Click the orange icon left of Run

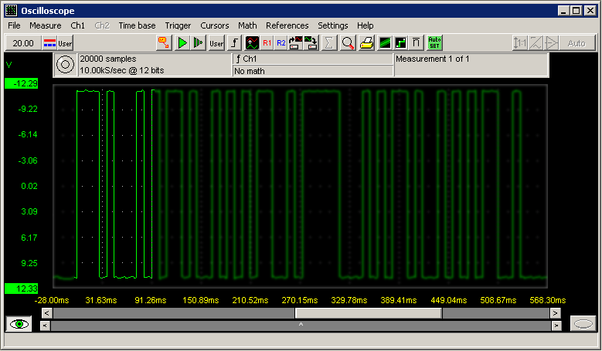[164, 43]
